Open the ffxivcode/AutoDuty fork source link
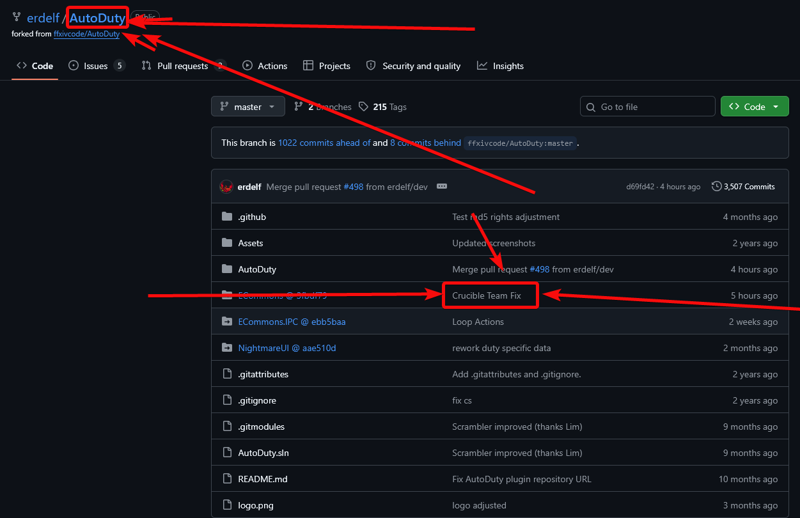This screenshot has width=800, height=518. click(86, 34)
